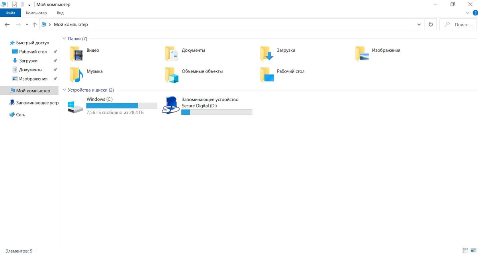Click the pin icon beside sidebar Загрузки

(55, 61)
